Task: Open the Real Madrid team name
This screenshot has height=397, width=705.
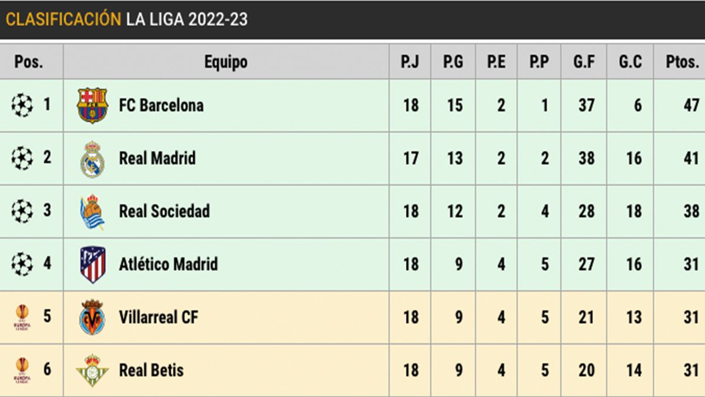Action: coord(157,159)
